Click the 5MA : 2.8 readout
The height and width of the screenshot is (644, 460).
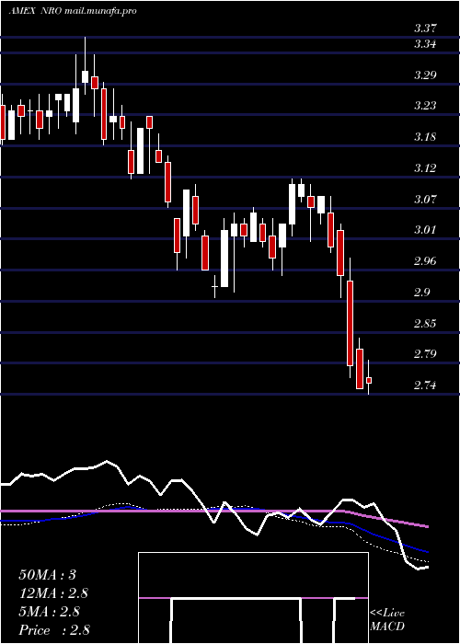pyautogui.click(x=51, y=612)
